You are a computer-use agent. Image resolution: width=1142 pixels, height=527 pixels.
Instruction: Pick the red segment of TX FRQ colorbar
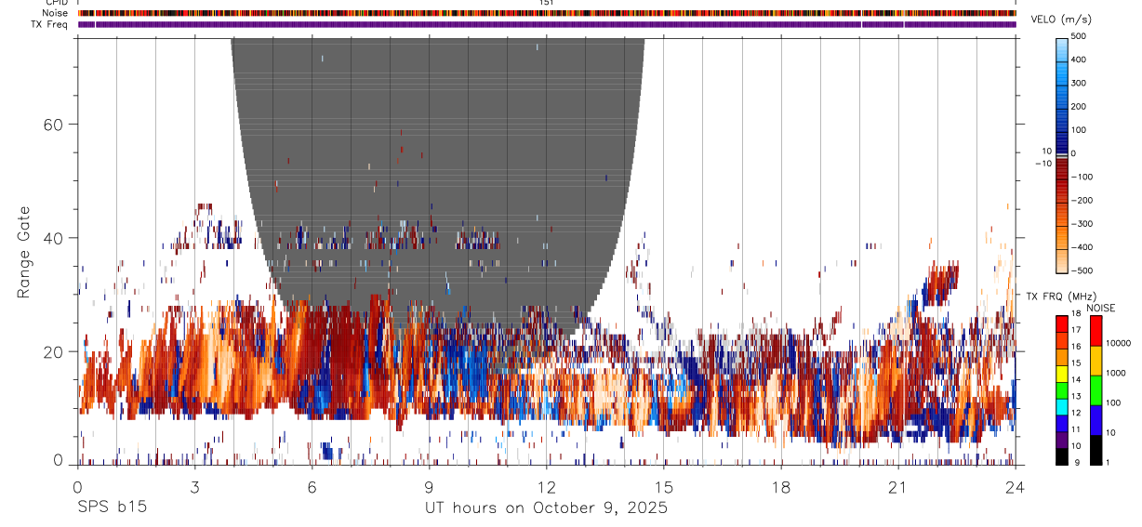click(1062, 324)
